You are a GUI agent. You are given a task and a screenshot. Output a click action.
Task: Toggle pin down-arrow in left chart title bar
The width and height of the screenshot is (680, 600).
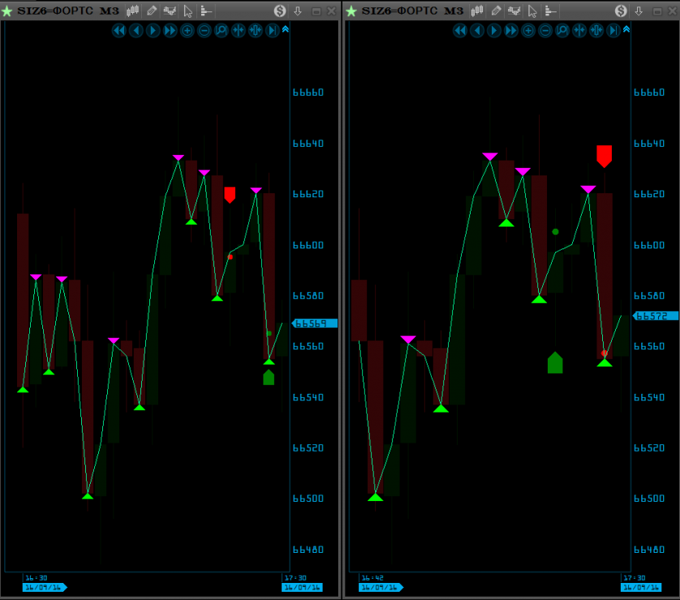tap(298, 11)
